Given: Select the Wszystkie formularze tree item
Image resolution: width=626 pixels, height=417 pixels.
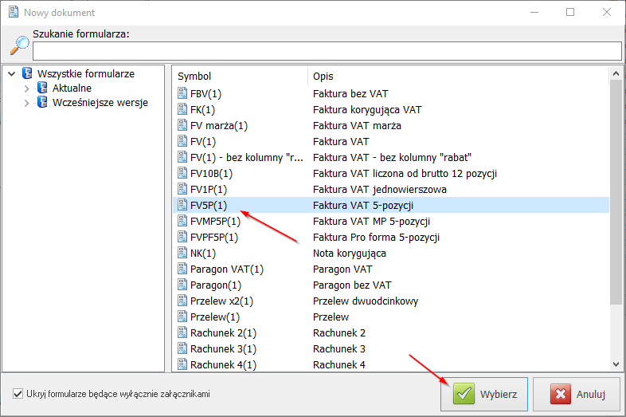Looking at the screenshot, I should pos(86,73).
